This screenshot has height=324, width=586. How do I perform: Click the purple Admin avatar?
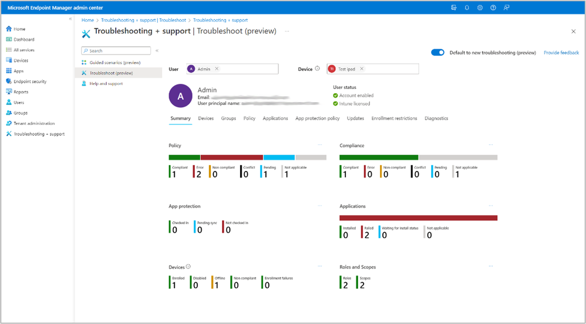point(180,96)
